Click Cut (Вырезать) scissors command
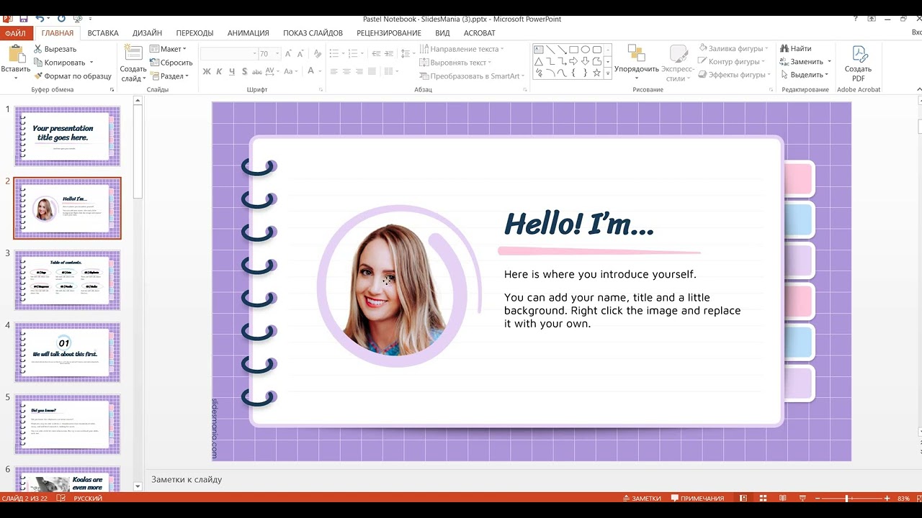 click(x=55, y=49)
